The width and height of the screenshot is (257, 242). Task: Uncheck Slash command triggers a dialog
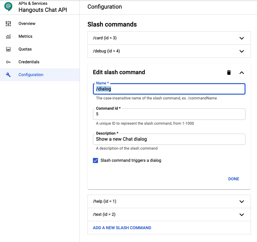tap(95, 160)
